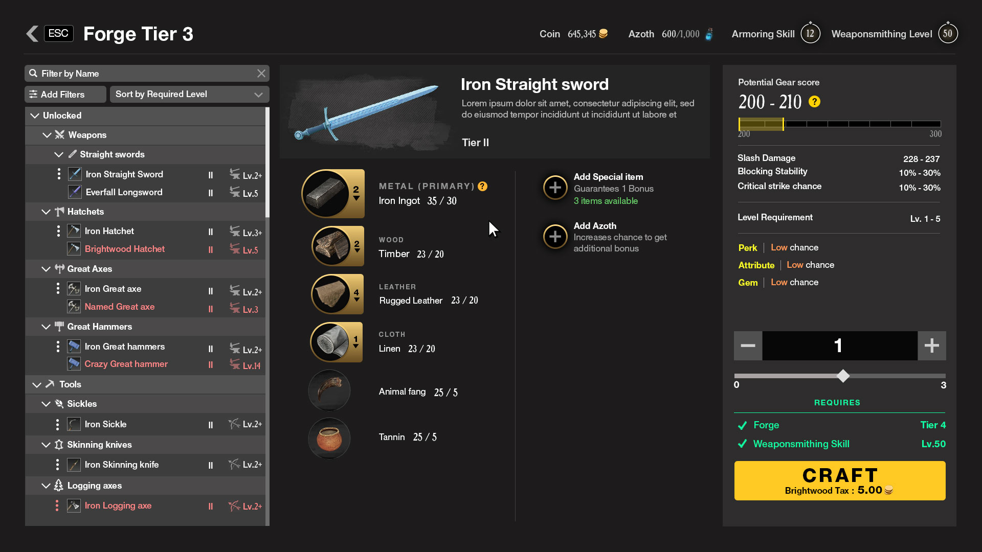Click the Iron Ingot material icon
Screen dimensions: 982x552
tap(326, 194)
